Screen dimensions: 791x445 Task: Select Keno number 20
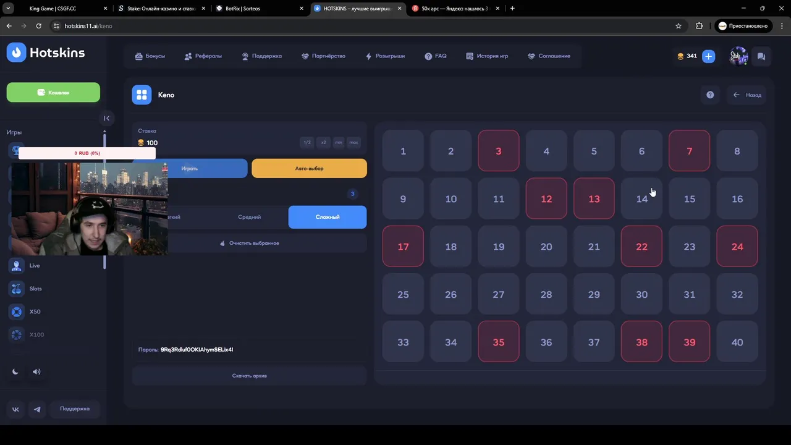(x=546, y=246)
